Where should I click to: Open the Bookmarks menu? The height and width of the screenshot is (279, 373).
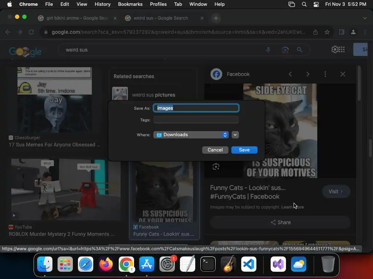pos(130,4)
